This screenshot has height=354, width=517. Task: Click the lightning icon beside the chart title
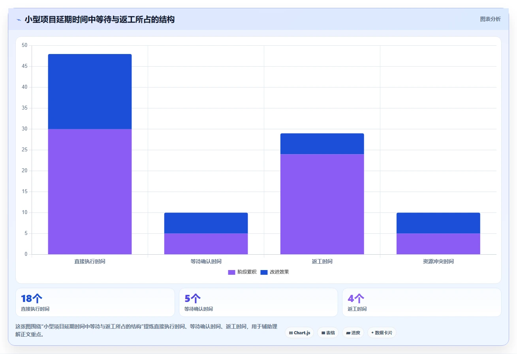19,20
